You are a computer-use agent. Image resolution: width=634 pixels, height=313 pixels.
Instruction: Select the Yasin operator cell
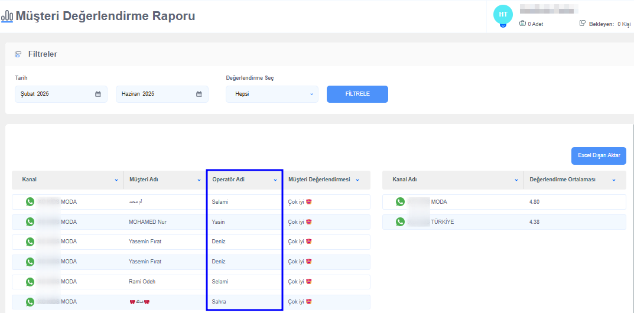[x=218, y=221]
